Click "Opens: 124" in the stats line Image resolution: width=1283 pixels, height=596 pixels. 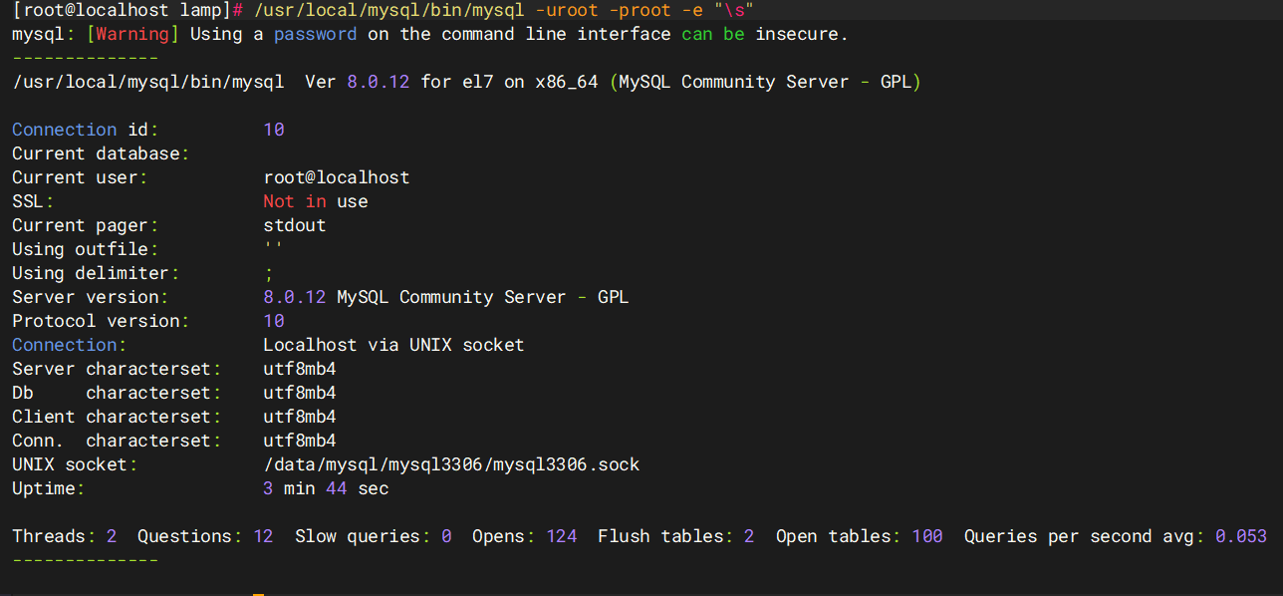pos(525,536)
